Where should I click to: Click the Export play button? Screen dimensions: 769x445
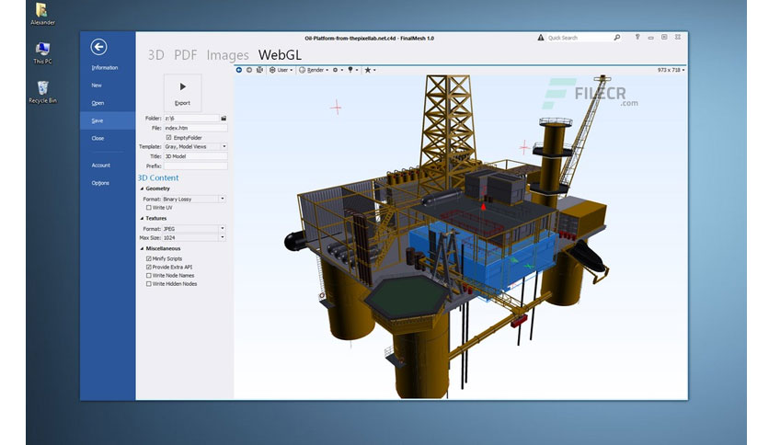(182, 93)
